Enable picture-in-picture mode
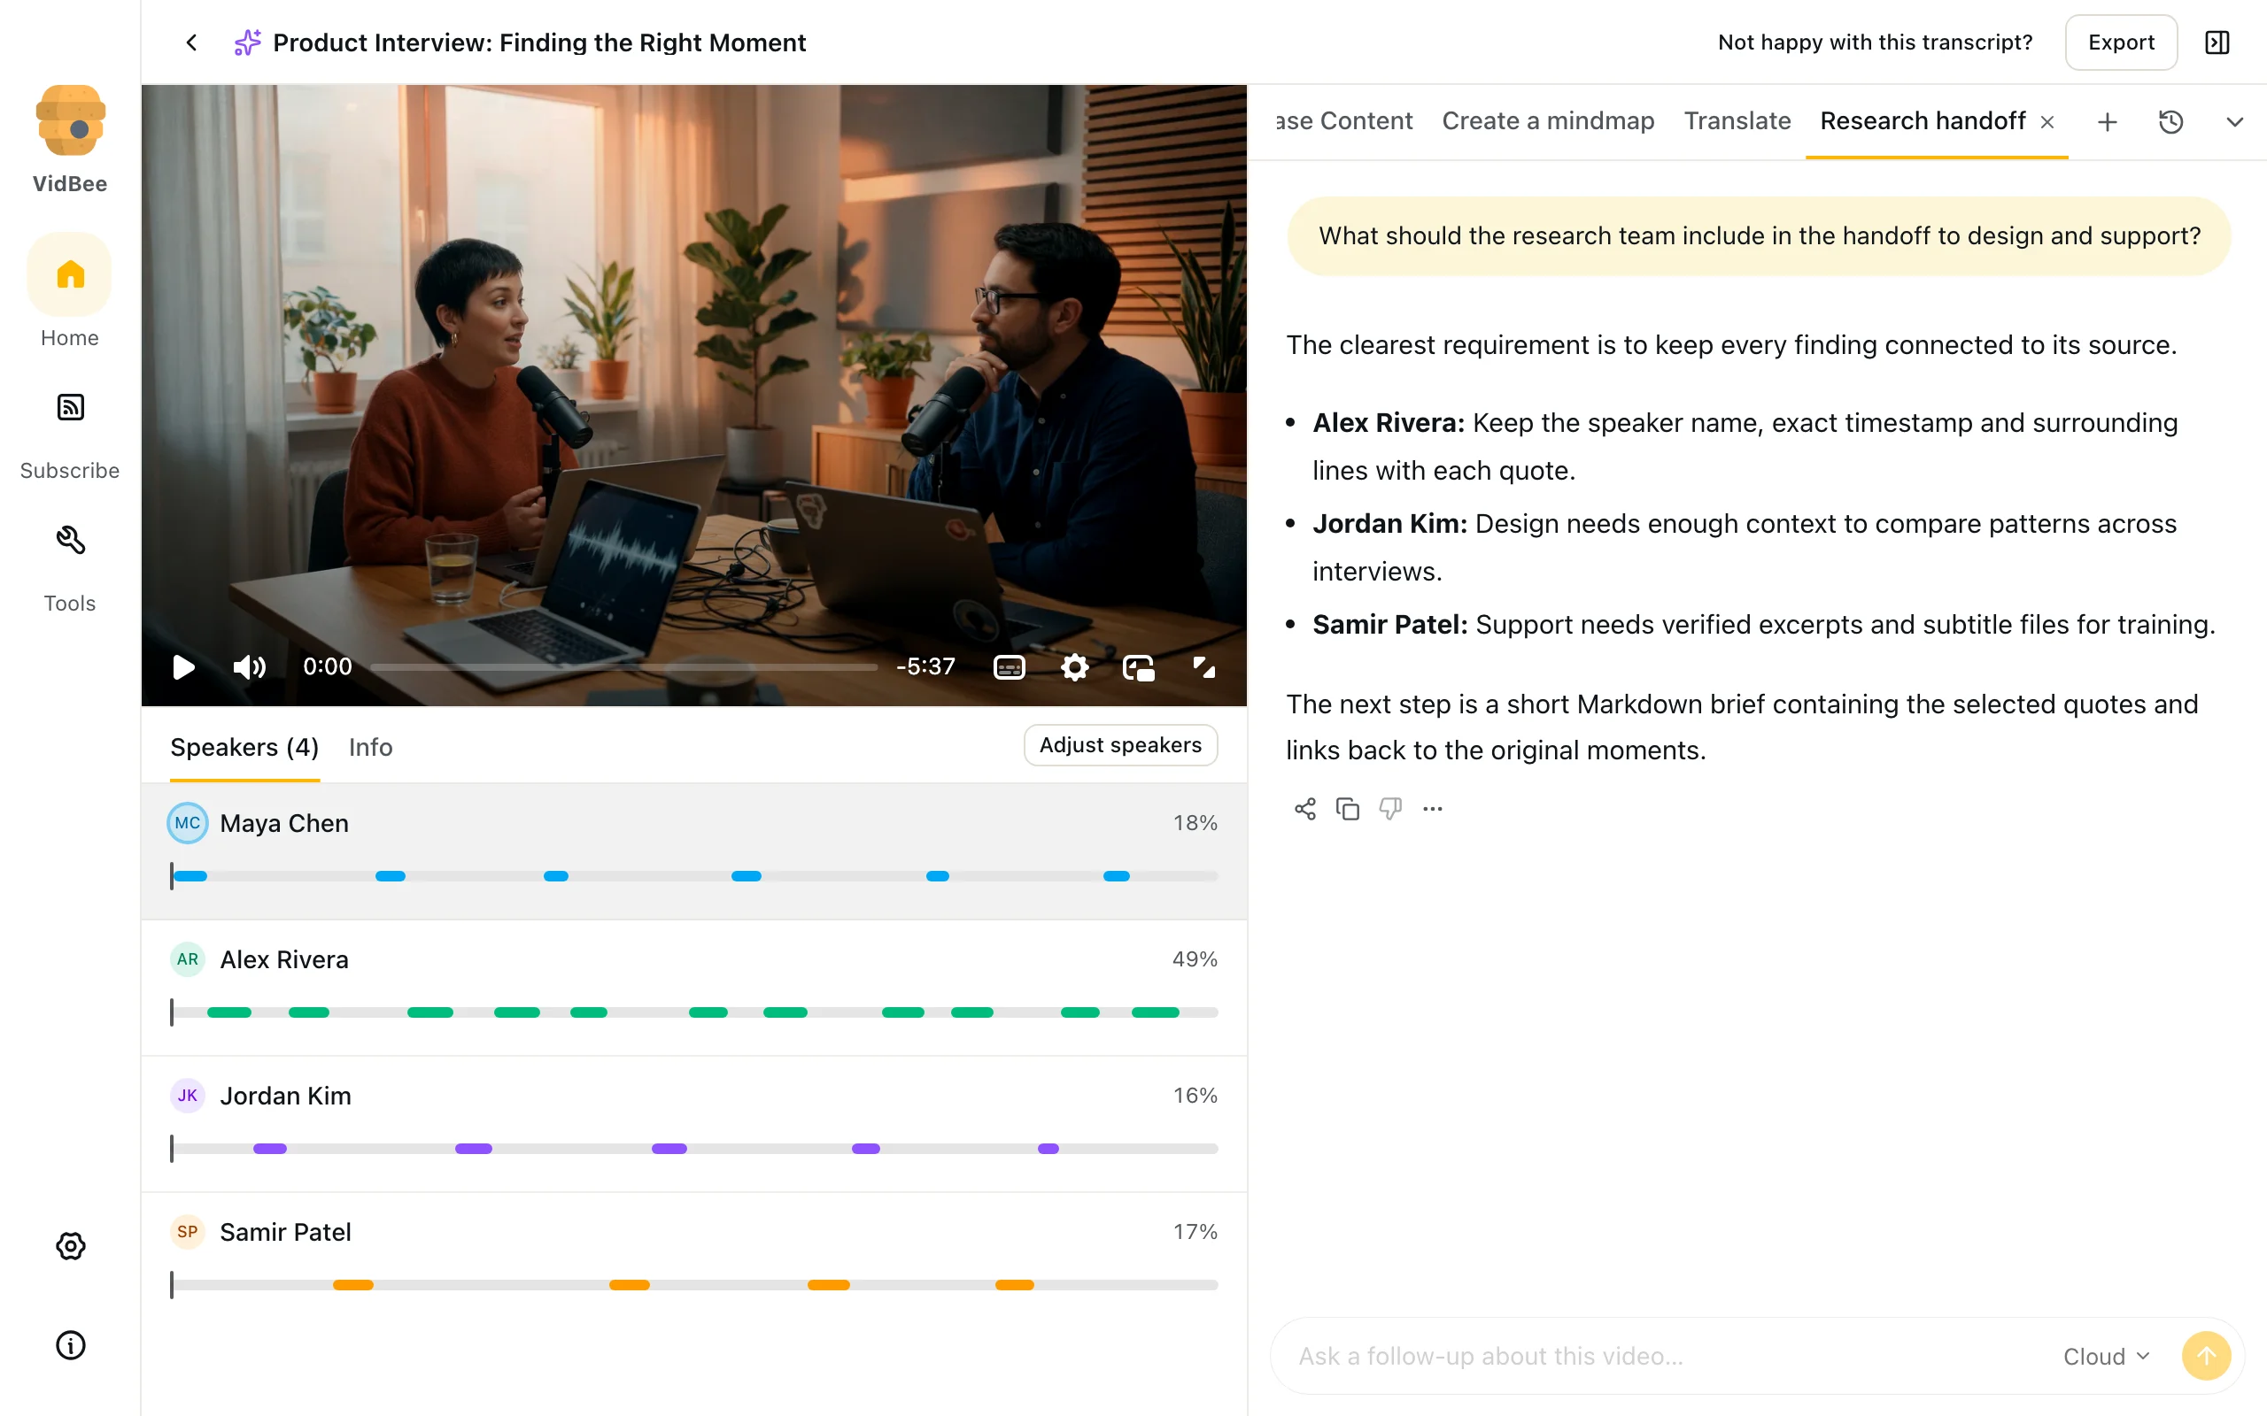This screenshot has width=2267, height=1416. click(x=1138, y=666)
